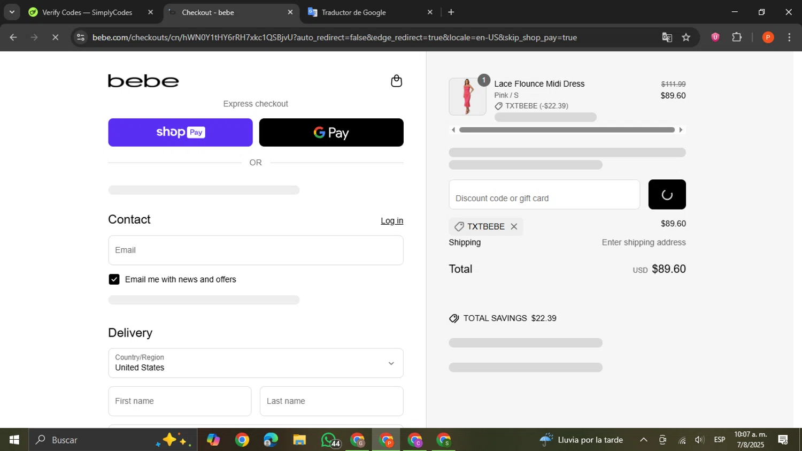Screen dimensions: 802x451
Task: Open the clock and date flyout
Action: (x=751, y=440)
